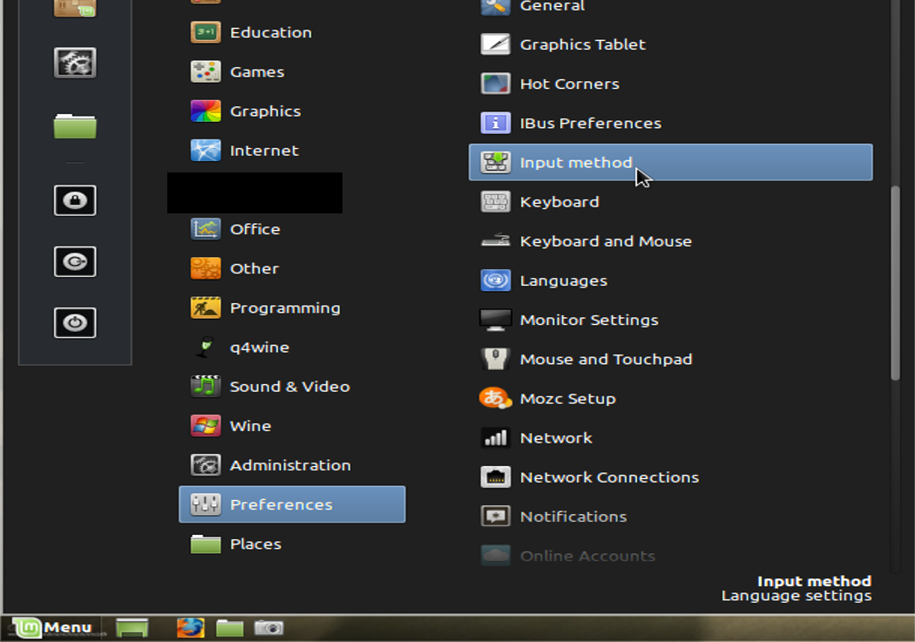Launch Firefox from the panel
Image resolution: width=915 pixels, height=642 pixels.
click(190, 628)
